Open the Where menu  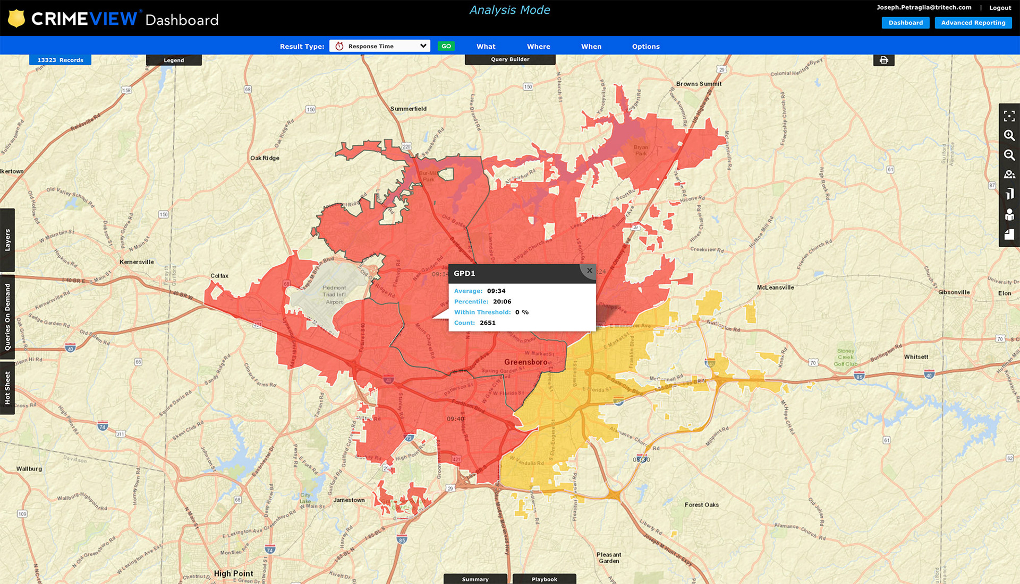538,47
